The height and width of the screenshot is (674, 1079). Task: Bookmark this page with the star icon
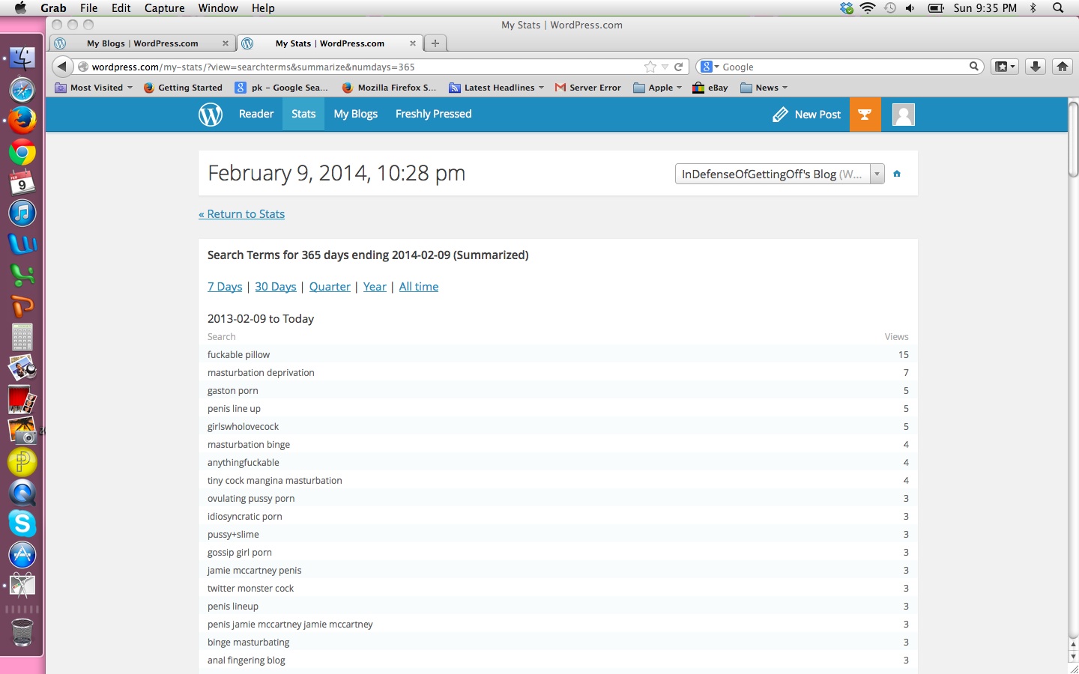click(x=650, y=67)
